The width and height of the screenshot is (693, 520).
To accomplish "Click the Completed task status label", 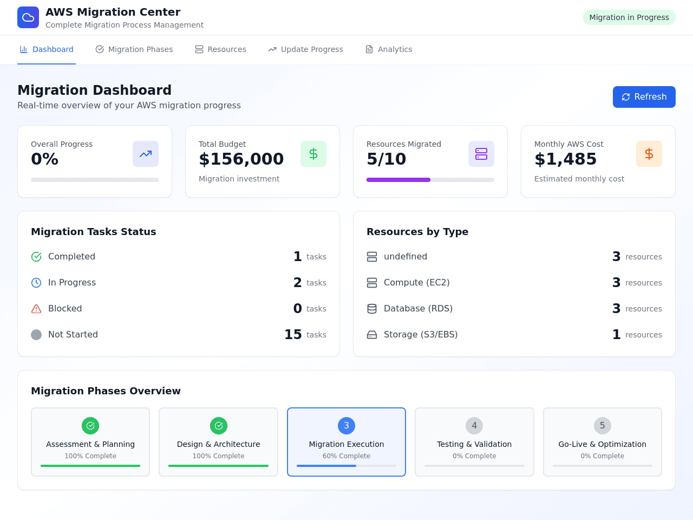I will 71,257.
